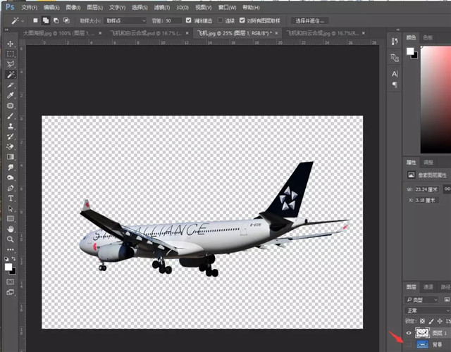Select the Zoom tool
451x352 pixels.
pos(11,239)
